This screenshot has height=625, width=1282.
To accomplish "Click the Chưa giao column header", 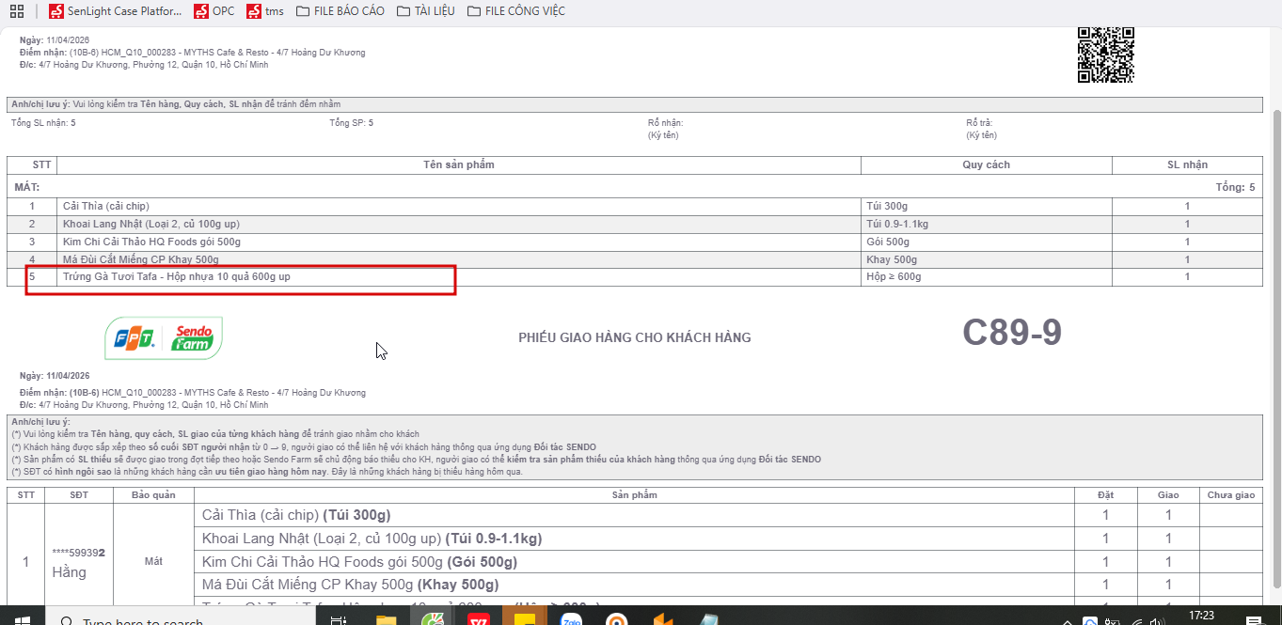I will (1231, 494).
